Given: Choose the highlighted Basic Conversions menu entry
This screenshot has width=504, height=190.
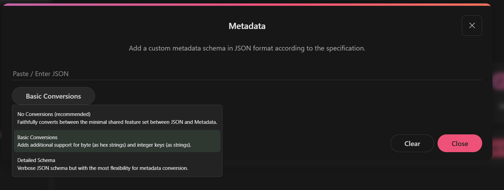Looking at the screenshot, I should pos(37,137).
